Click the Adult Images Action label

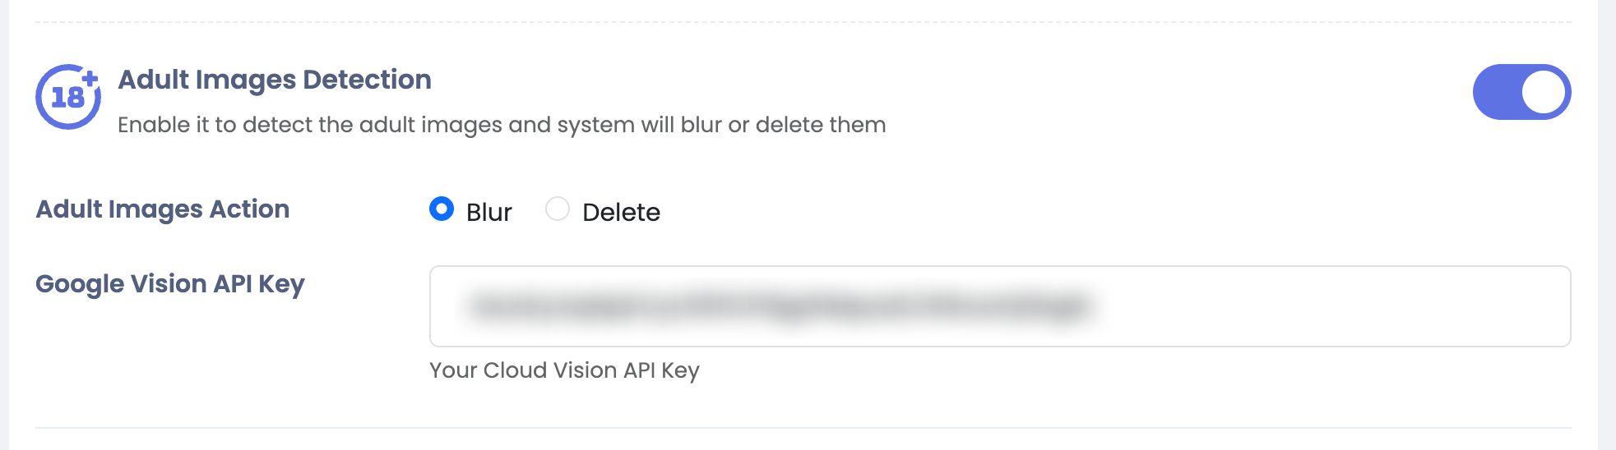click(x=163, y=209)
